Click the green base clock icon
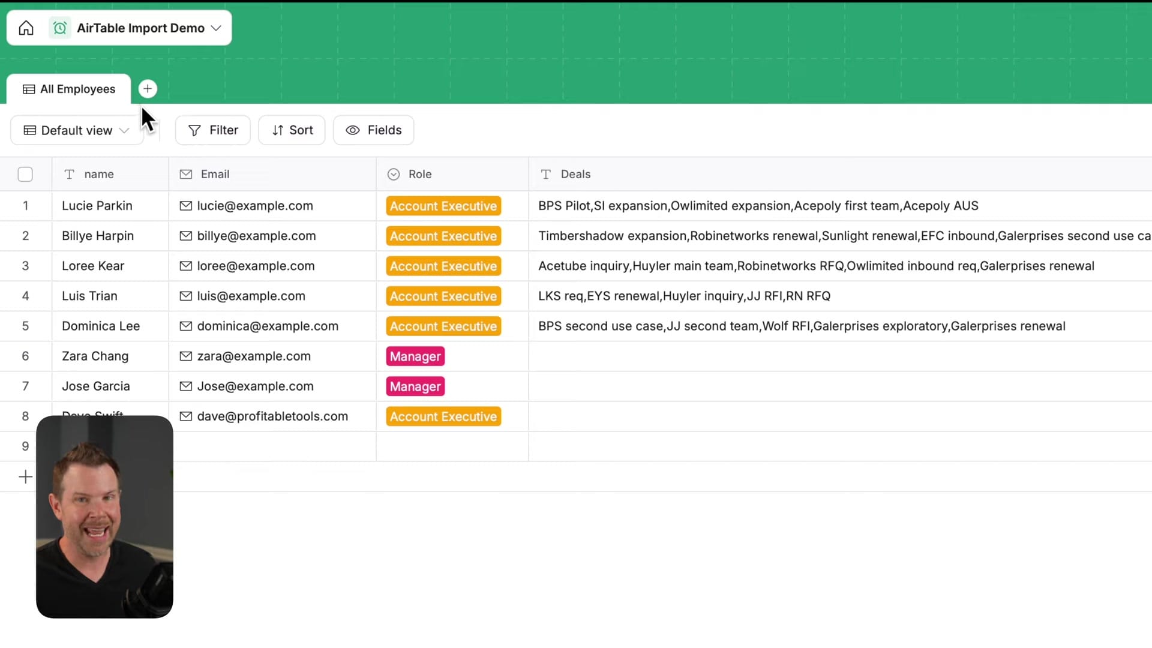This screenshot has height=648, width=1152. [60, 28]
